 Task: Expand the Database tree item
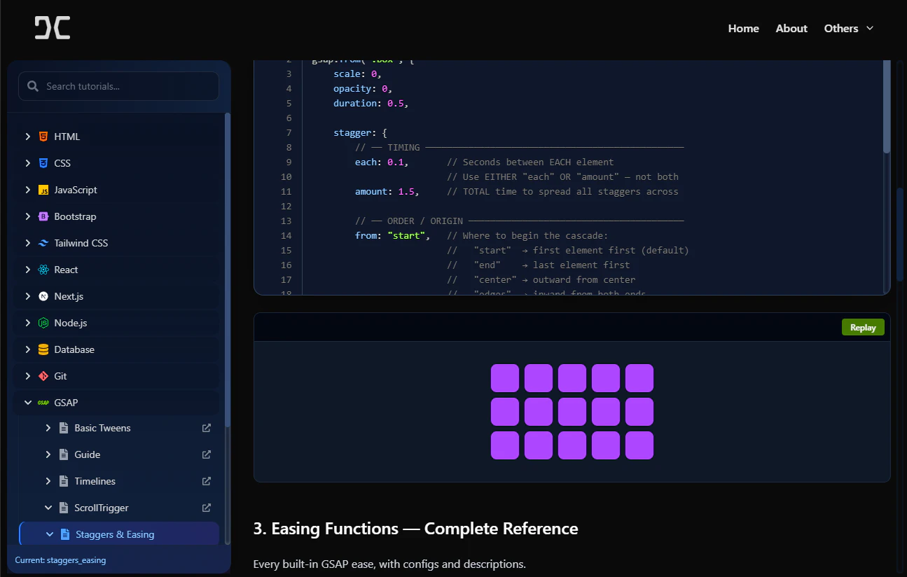(x=28, y=349)
